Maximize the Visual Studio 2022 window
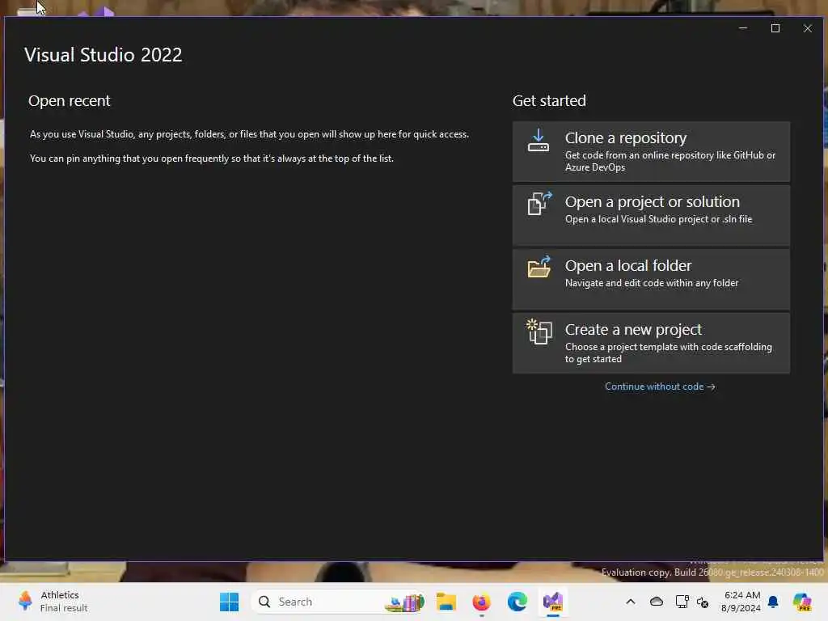This screenshot has width=828, height=621. click(775, 28)
